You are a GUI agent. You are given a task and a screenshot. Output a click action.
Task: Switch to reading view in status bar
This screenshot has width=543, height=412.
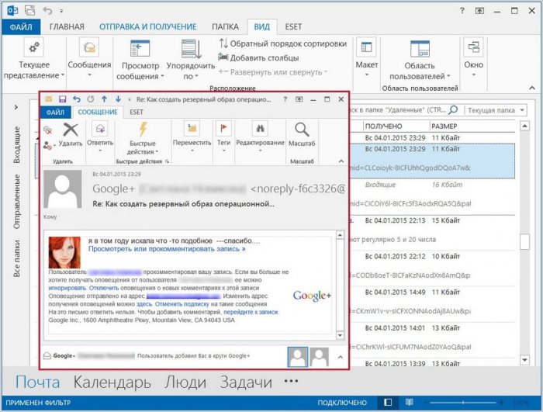410,402
